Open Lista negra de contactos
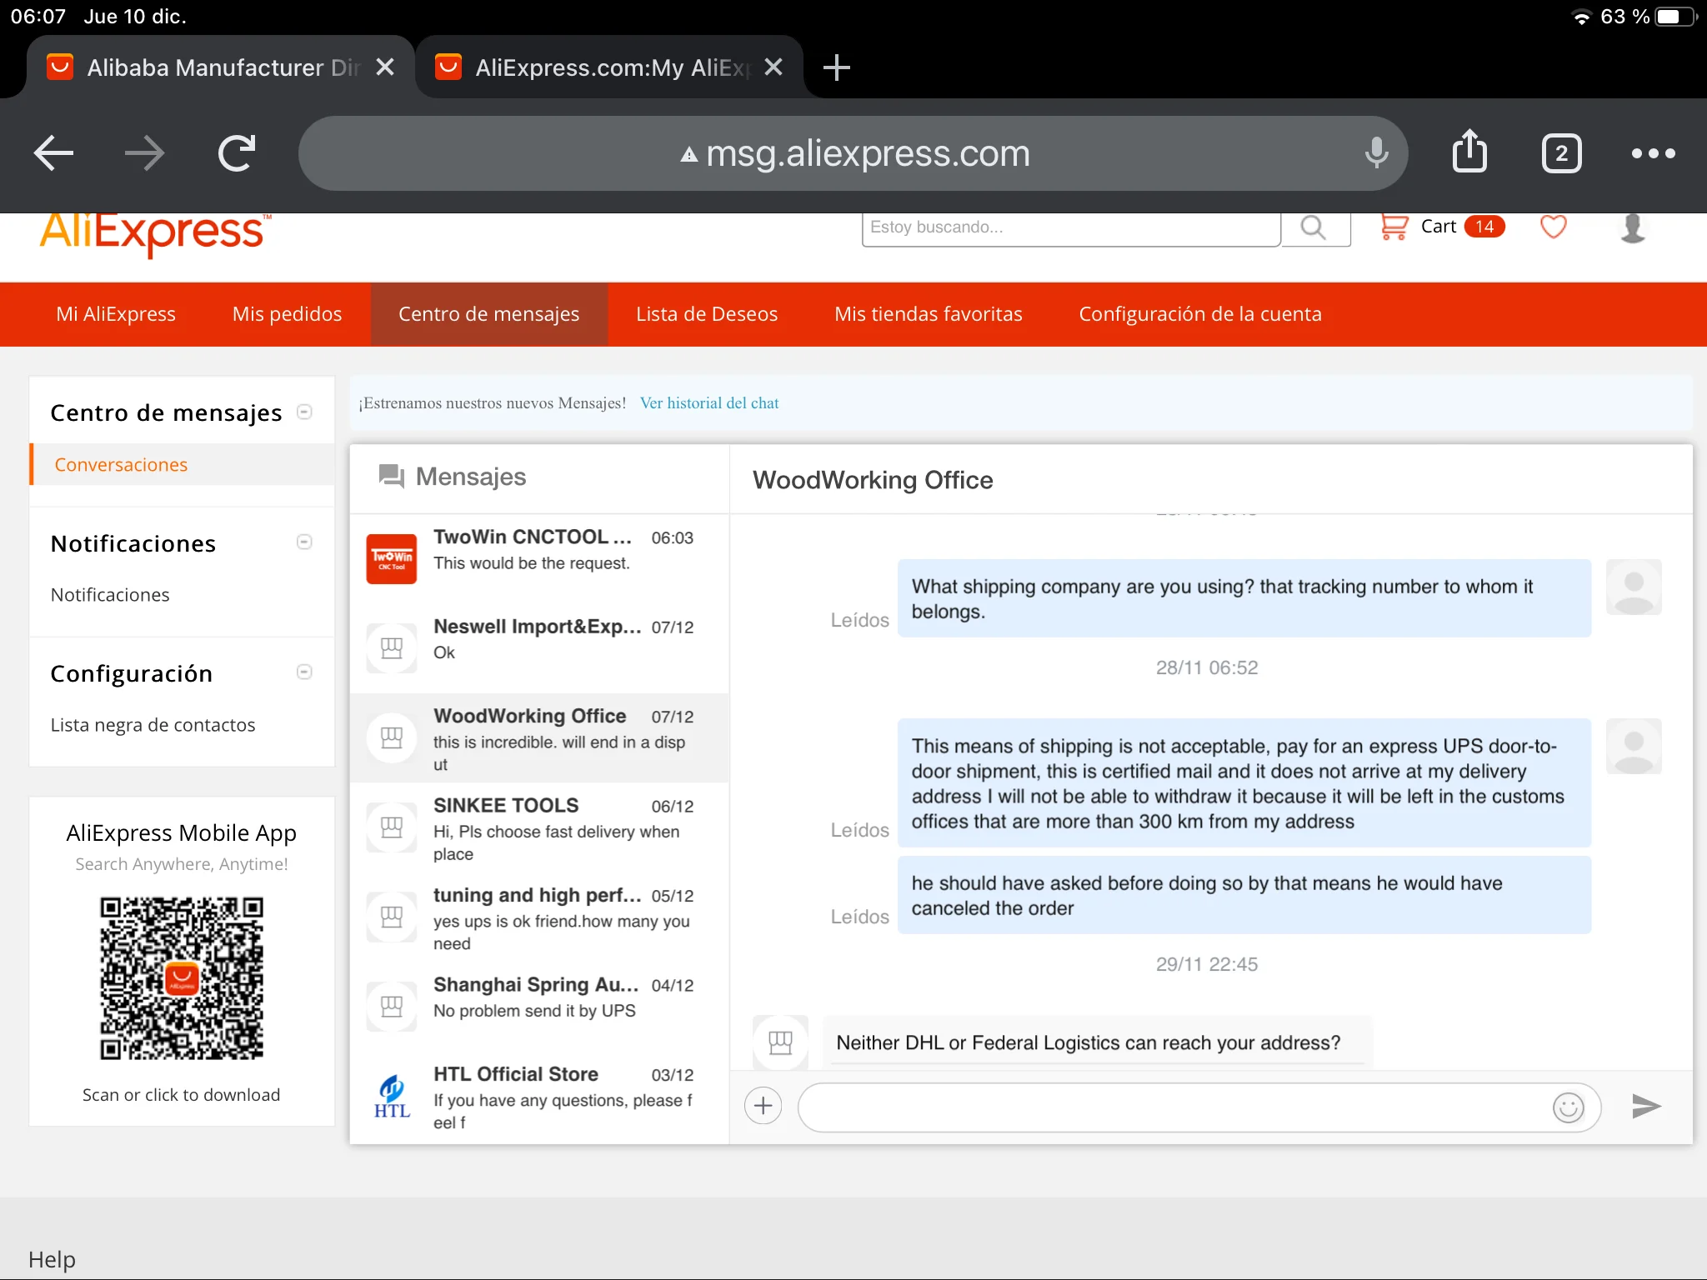1707x1280 pixels. 153,725
